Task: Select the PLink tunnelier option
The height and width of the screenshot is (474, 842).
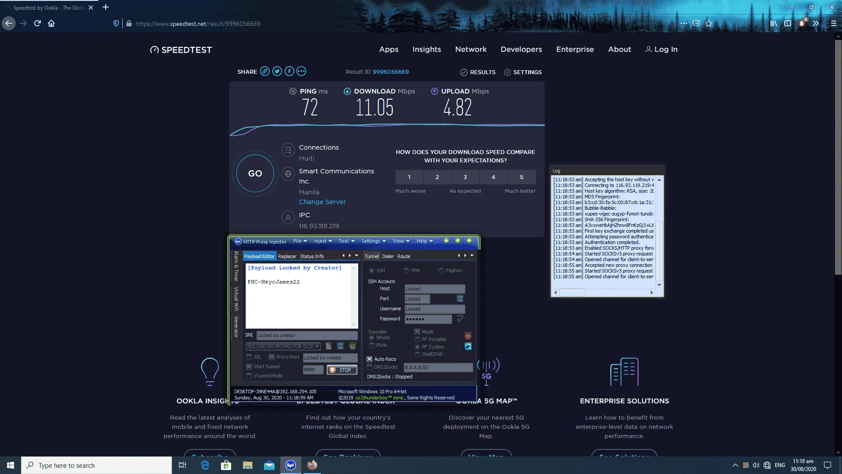Action: coord(372,345)
